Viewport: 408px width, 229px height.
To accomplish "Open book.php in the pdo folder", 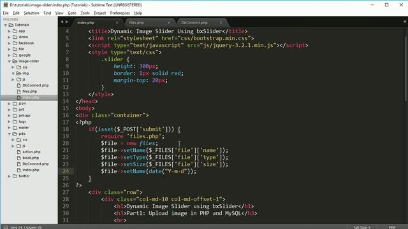I will (31, 158).
